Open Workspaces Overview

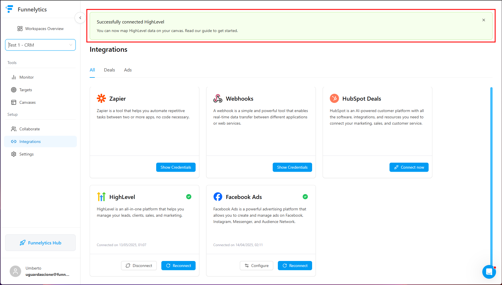point(41,29)
